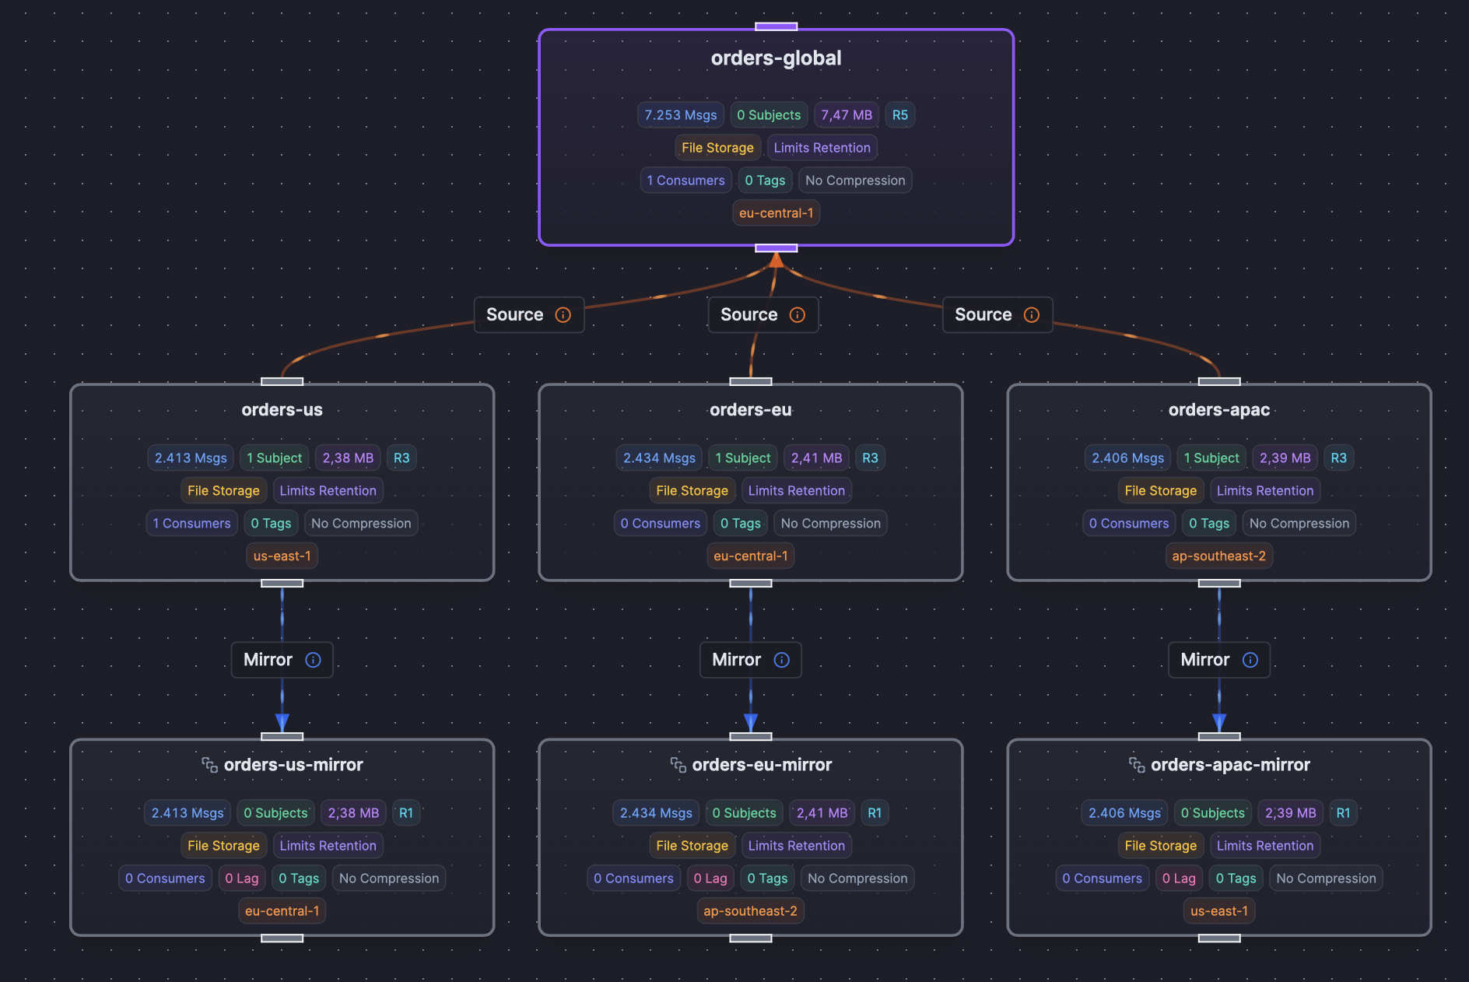The height and width of the screenshot is (982, 1469).
Task: Click the us-east-1 region badge on orders-us
Action: click(282, 556)
